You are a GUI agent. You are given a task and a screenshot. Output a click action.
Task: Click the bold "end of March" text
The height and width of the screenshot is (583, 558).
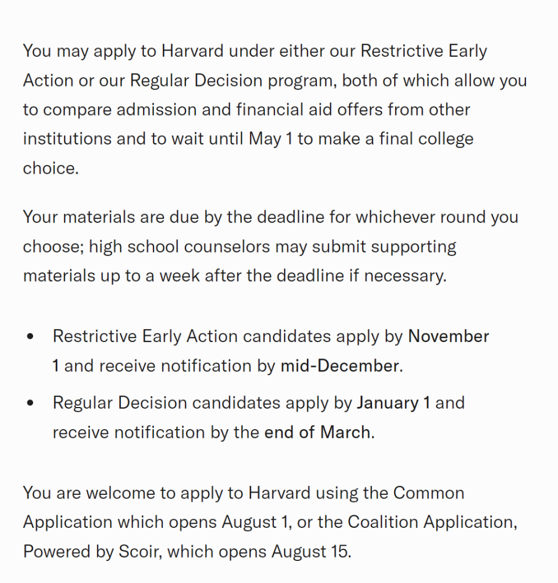click(317, 433)
